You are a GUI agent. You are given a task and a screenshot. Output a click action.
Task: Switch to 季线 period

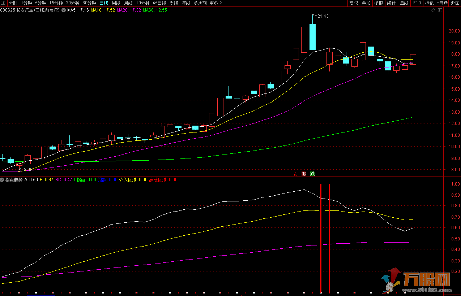(x=174, y=3)
